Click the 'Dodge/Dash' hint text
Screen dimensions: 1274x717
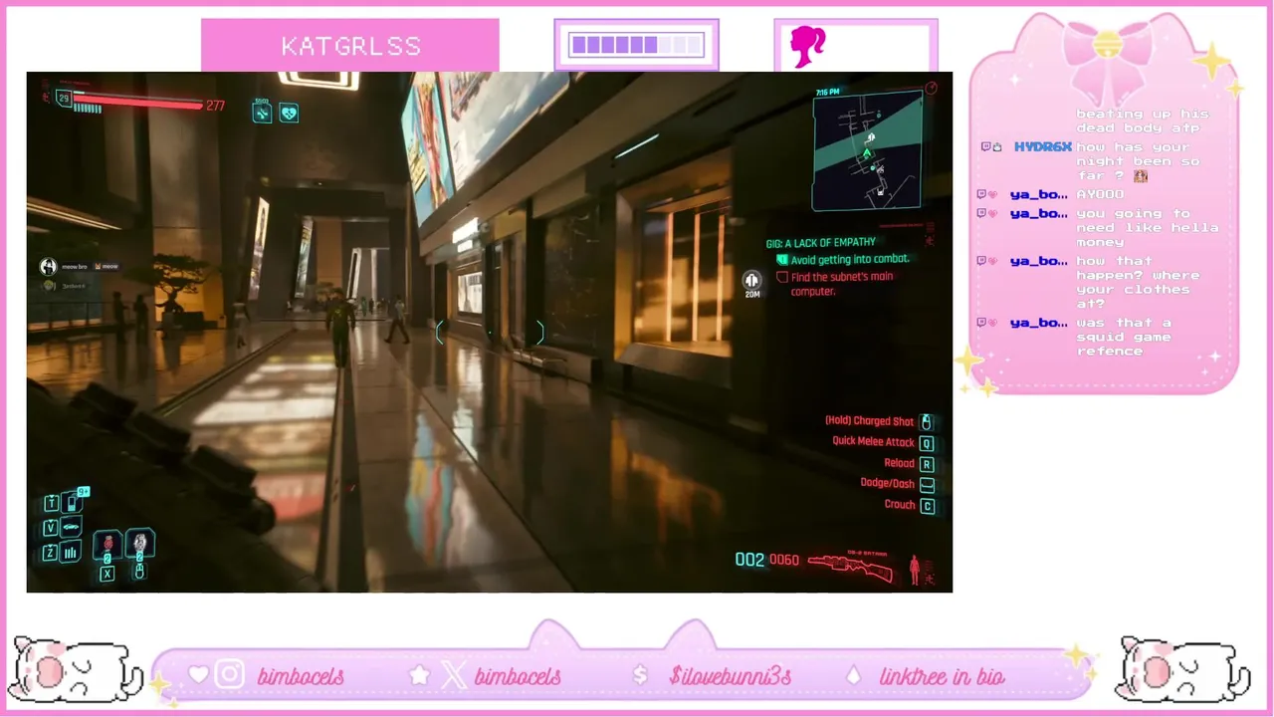pyautogui.click(x=887, y=484)
